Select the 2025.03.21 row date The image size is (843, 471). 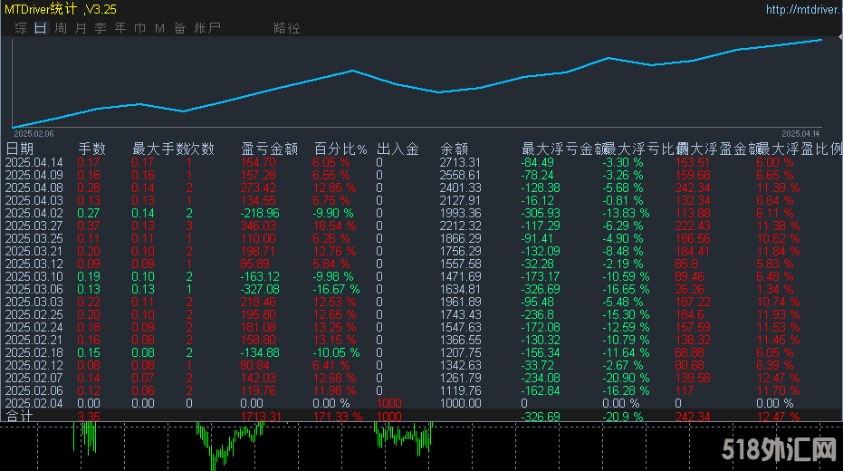[x=34, y=251]
